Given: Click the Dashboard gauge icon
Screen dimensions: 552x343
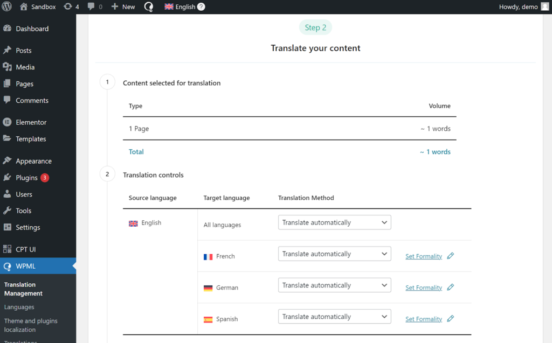Looking at the screenshot, I should click(x=7, y=29).
